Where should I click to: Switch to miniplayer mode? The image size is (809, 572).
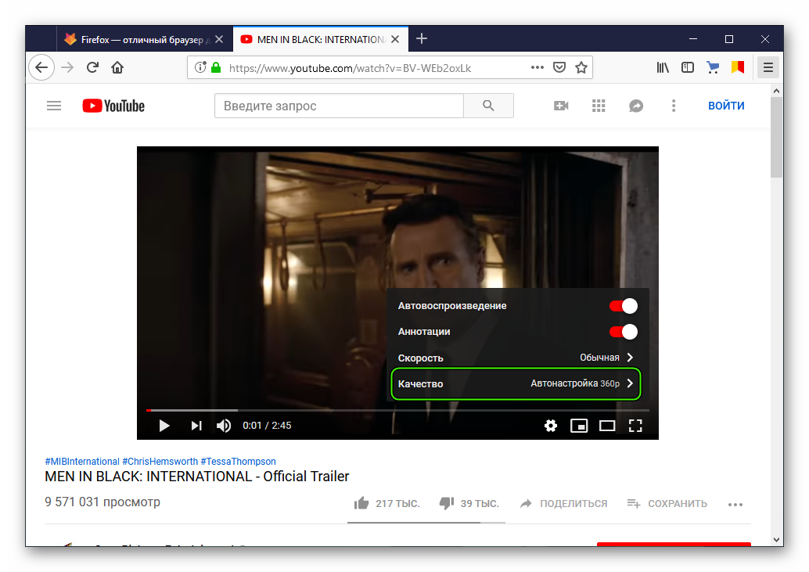tap(579, 426)
